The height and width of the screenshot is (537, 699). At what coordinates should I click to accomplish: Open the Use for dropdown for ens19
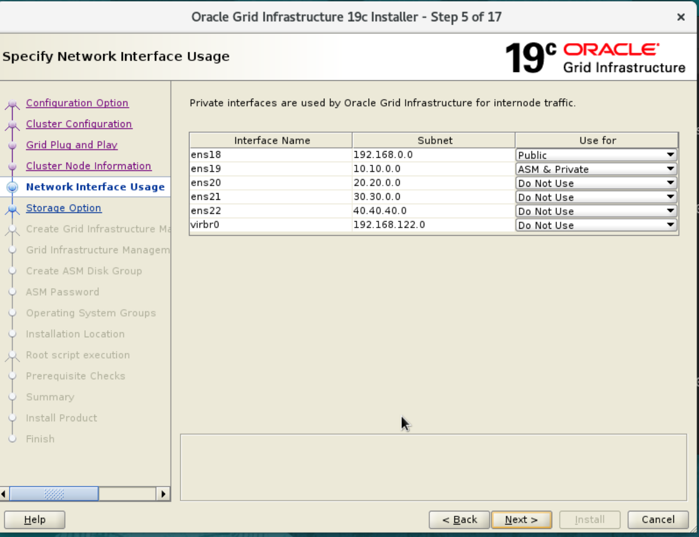pos(596,169)
